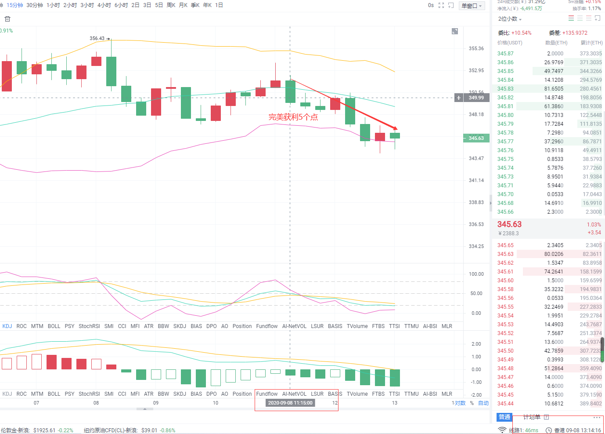Screen dimensions: 605x434
Task: Click the 线路1 connection line selector
Action: pyautogui.click(x=523, y=430)
